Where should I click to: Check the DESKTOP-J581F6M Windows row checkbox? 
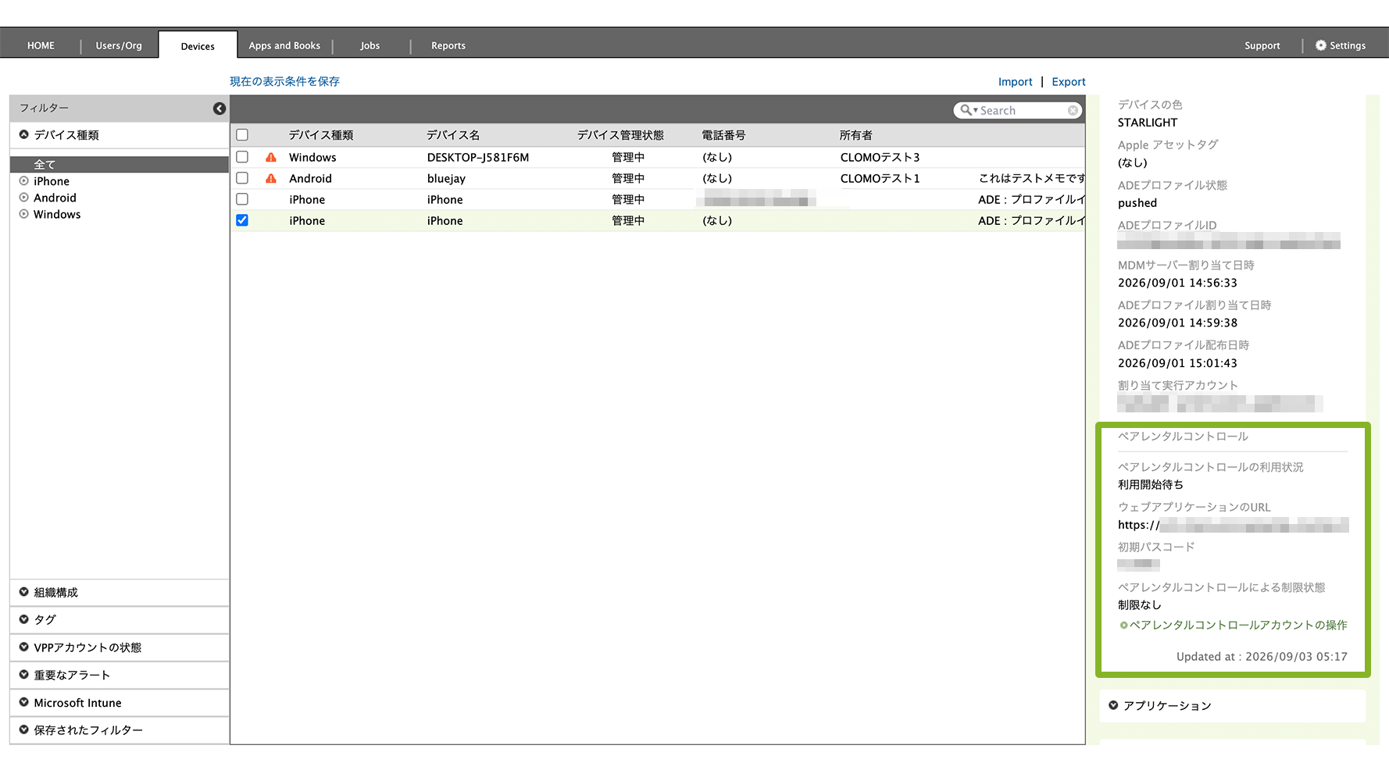pos(242,157)
